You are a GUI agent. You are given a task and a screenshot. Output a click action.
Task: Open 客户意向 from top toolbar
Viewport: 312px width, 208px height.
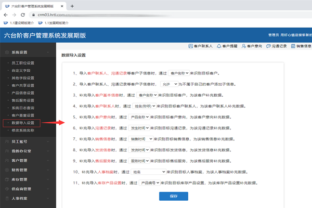pyautogui.click(x=252, y=46)
